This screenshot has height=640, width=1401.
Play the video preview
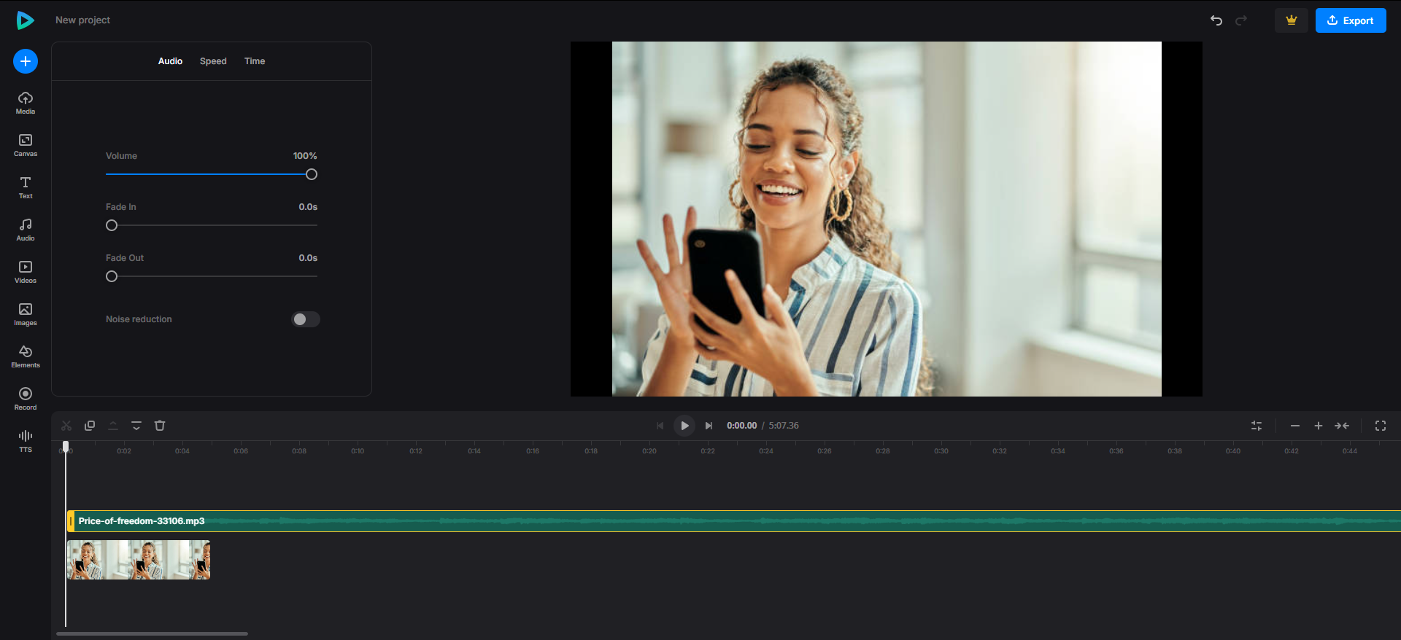coord(684,426)
